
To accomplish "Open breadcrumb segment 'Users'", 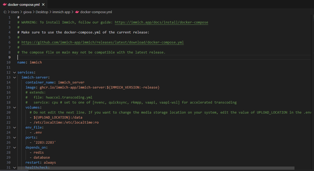I will [x=15, y=12].
